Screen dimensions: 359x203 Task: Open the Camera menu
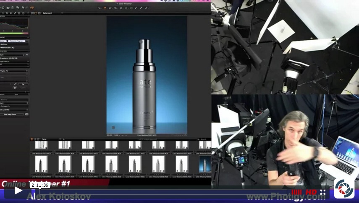coord(57,1)
